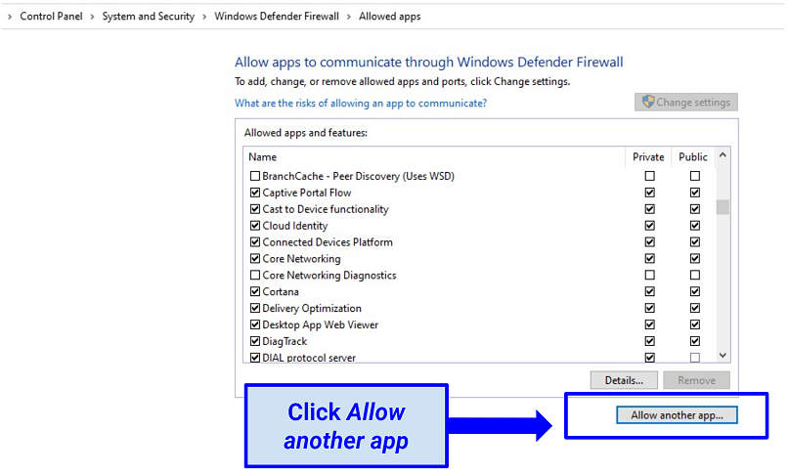Toggle Public checkbox for BranchCache Peer Discovery
The height and width of the screenshot is (474, 788).
[x=695, y=176]
